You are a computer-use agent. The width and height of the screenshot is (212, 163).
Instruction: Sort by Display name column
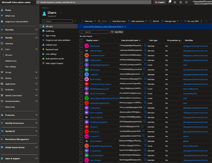click(93, 41)
